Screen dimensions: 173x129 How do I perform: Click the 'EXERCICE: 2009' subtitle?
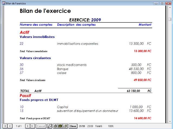[x=85, y=20]
